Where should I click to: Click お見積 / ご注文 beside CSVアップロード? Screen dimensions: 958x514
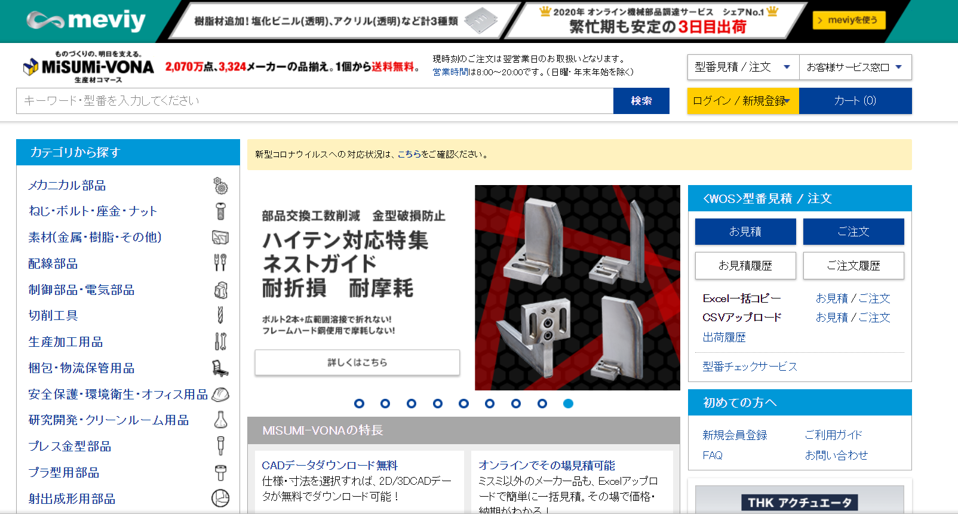tap(853, 318)
